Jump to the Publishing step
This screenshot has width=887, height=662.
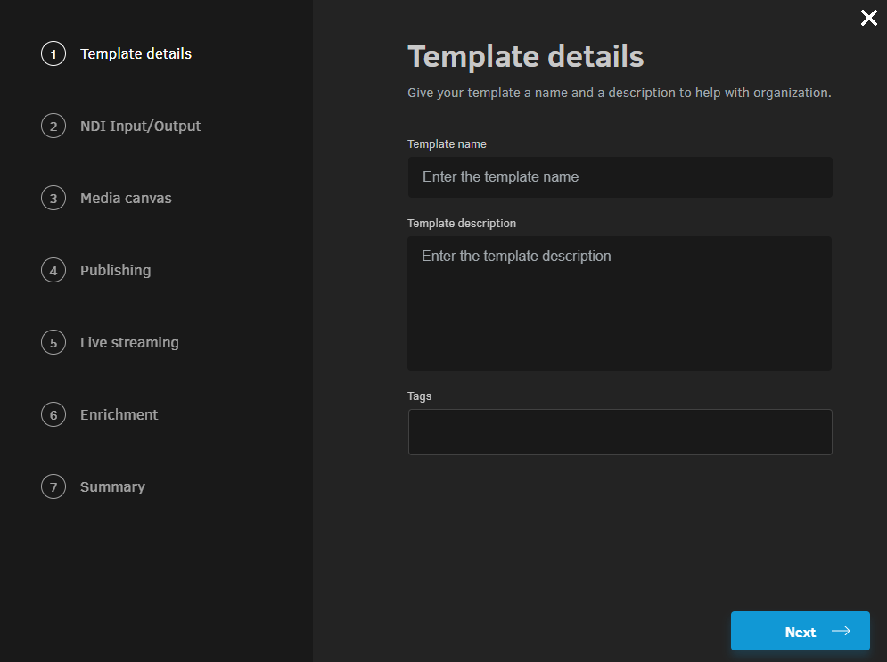(114, 270)
